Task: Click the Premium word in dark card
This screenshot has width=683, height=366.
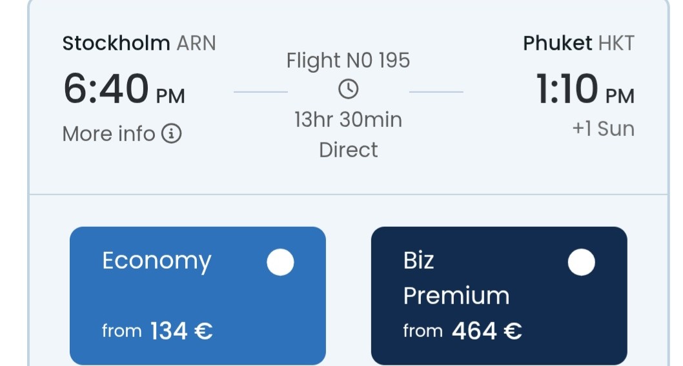Action: [x=456, y=296]
